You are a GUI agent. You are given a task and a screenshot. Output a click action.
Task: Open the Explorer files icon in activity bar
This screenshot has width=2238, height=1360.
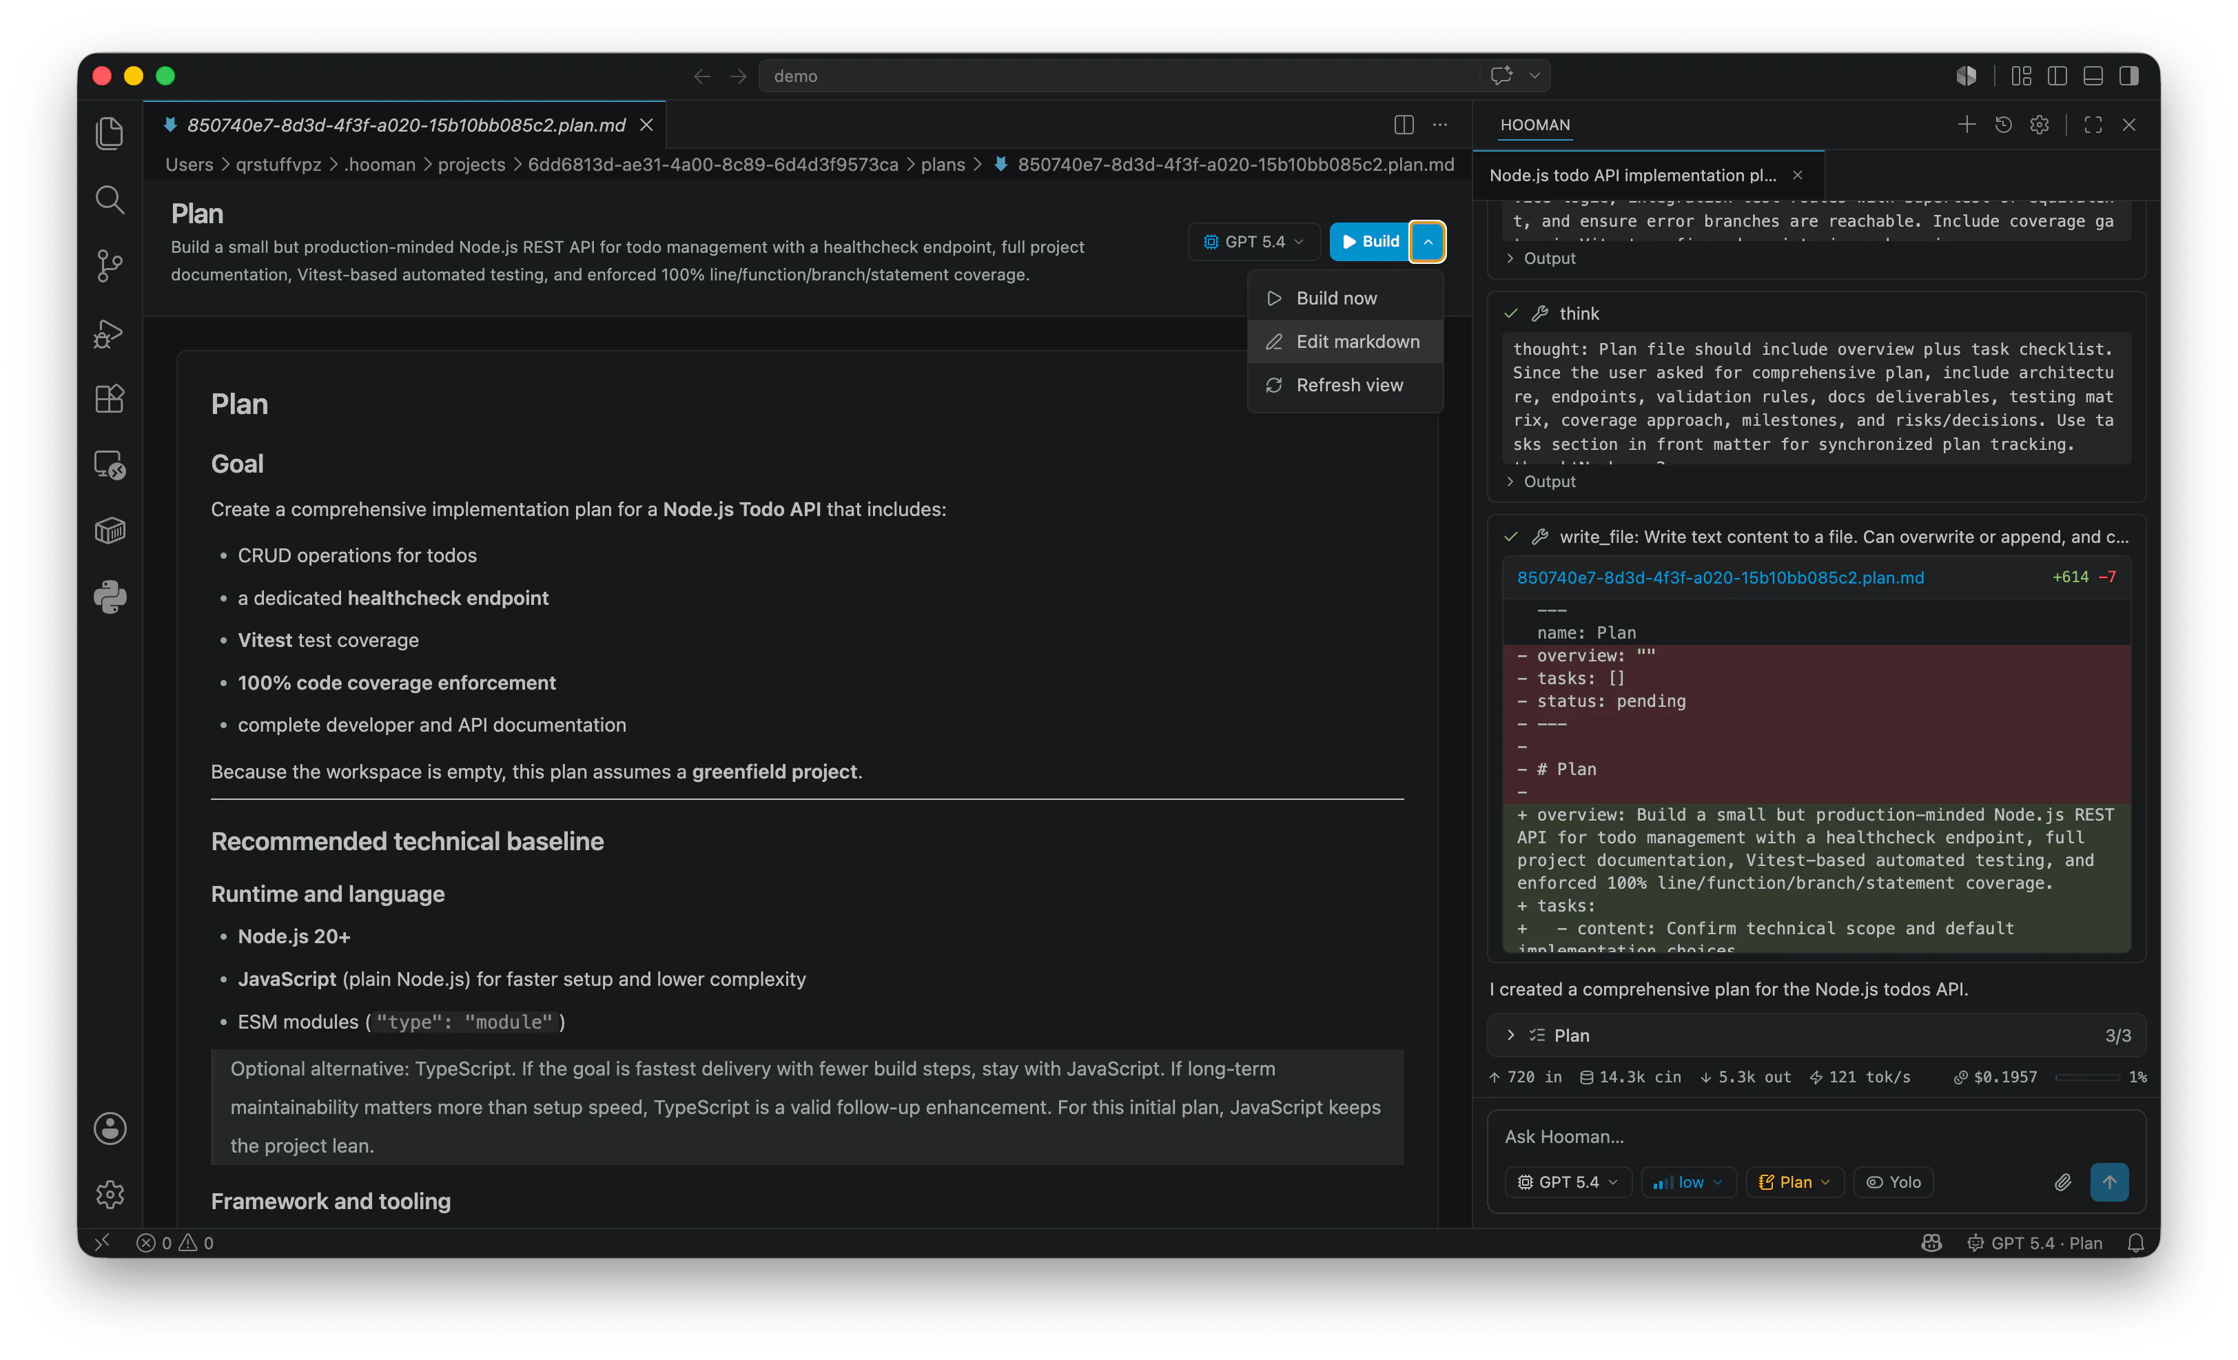(110, 134)
